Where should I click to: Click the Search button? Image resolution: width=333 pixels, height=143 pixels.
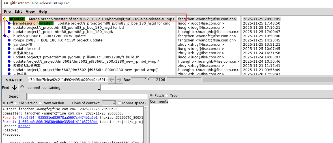pos(15,96)
